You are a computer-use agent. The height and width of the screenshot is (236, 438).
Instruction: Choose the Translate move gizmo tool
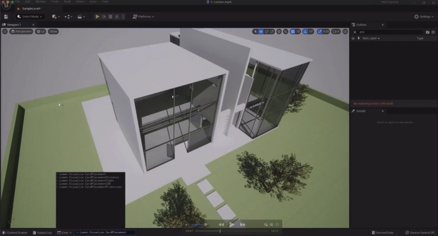(261, 31)
